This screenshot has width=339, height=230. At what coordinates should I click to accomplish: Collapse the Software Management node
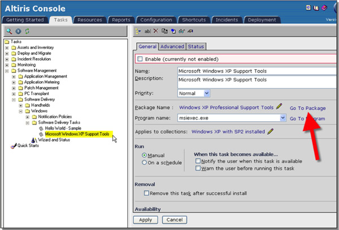pyautogui.click(x=7, y=71)
